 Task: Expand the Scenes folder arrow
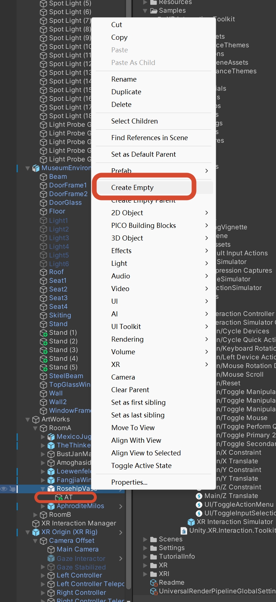tap(145, 539)
